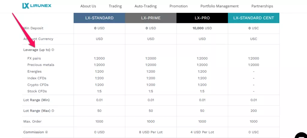The image size is (307, 138).
Task: Open the Portfolio Management menu
Action: pos(219,6)
